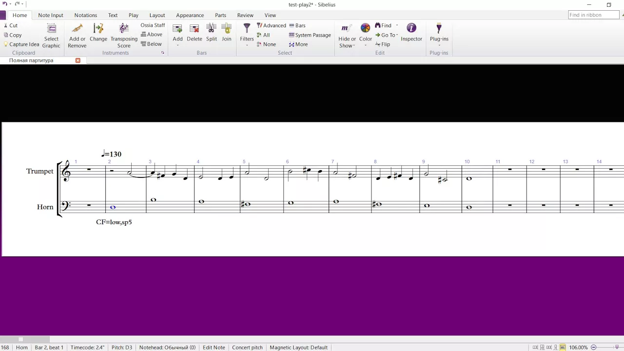This screenshot has width=624, height=351.
Task: Choose Select None
Action: coord(267,44)
